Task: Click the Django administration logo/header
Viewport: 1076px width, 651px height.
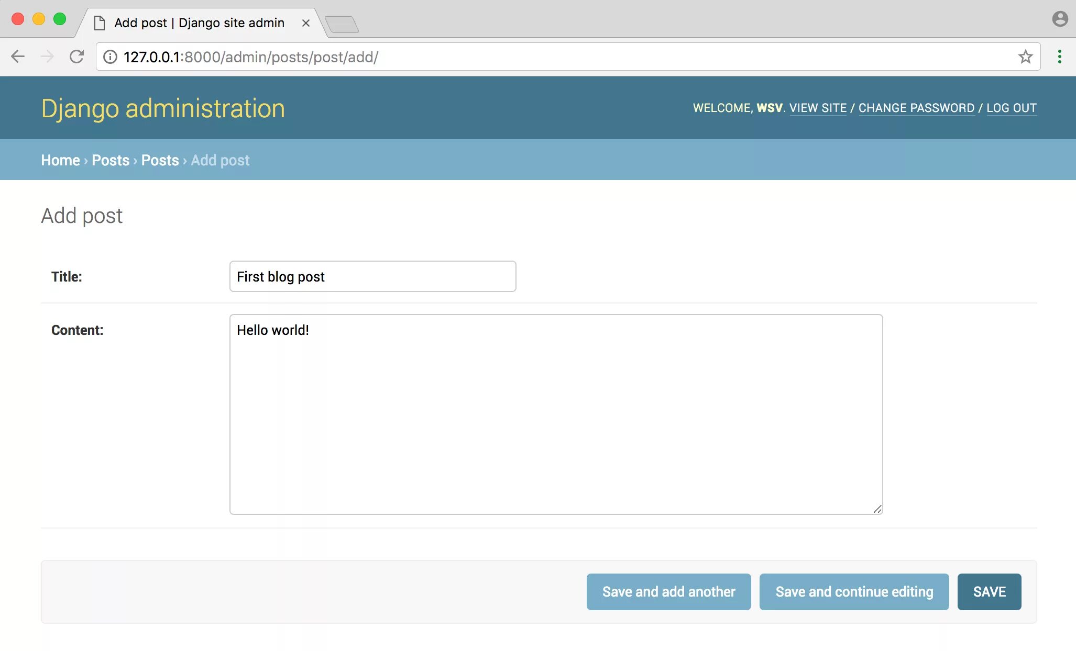Action: [x=163, y=108]
